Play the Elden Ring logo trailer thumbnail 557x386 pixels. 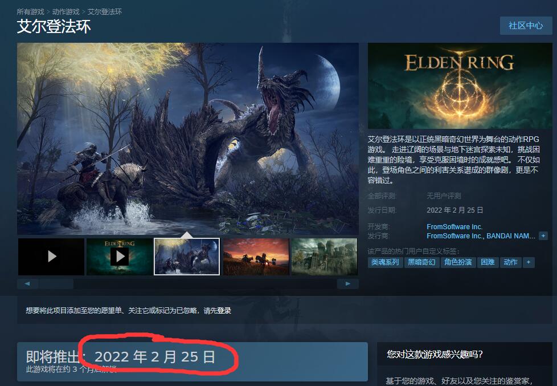[120, 257]
